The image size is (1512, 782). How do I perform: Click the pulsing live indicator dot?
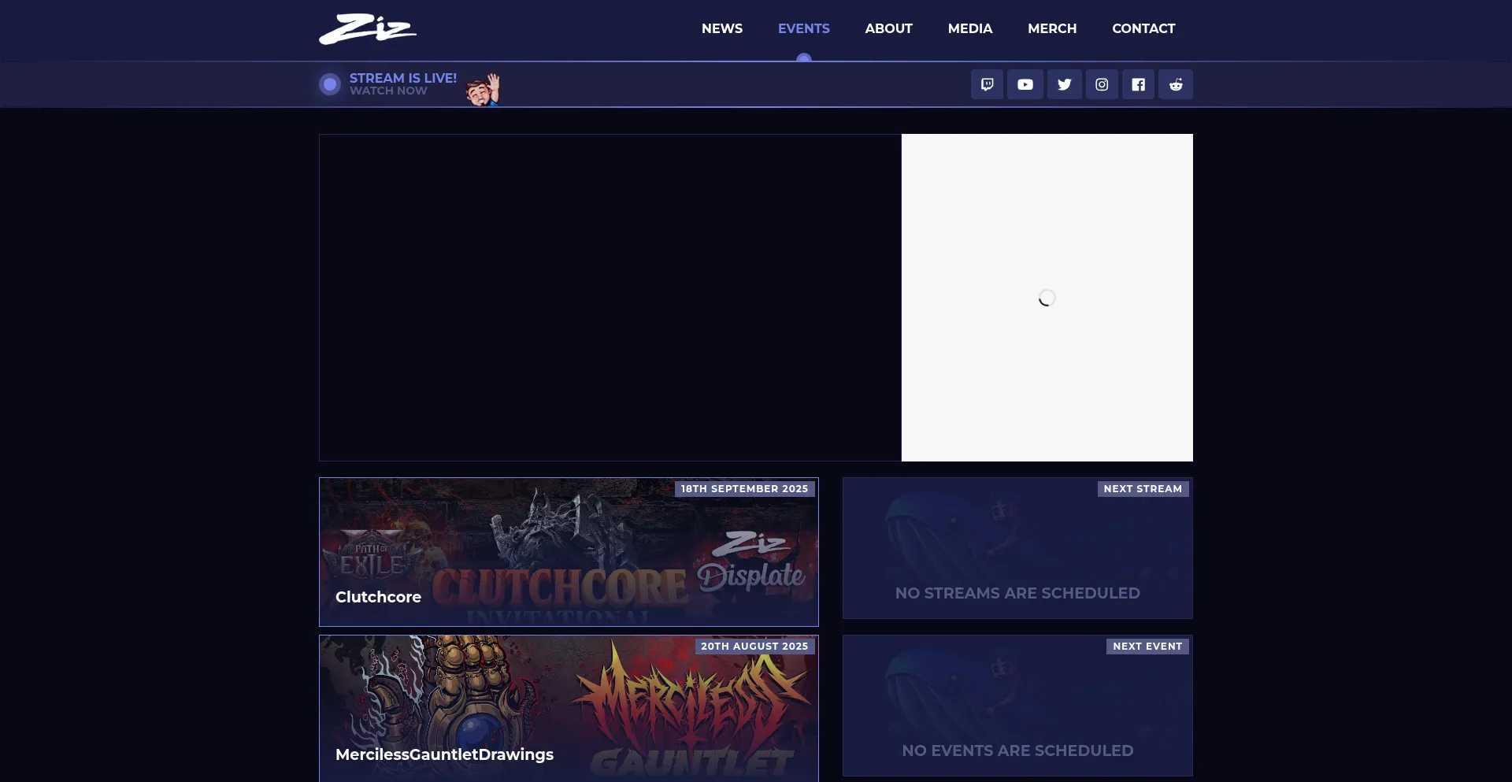click(329, 84)
